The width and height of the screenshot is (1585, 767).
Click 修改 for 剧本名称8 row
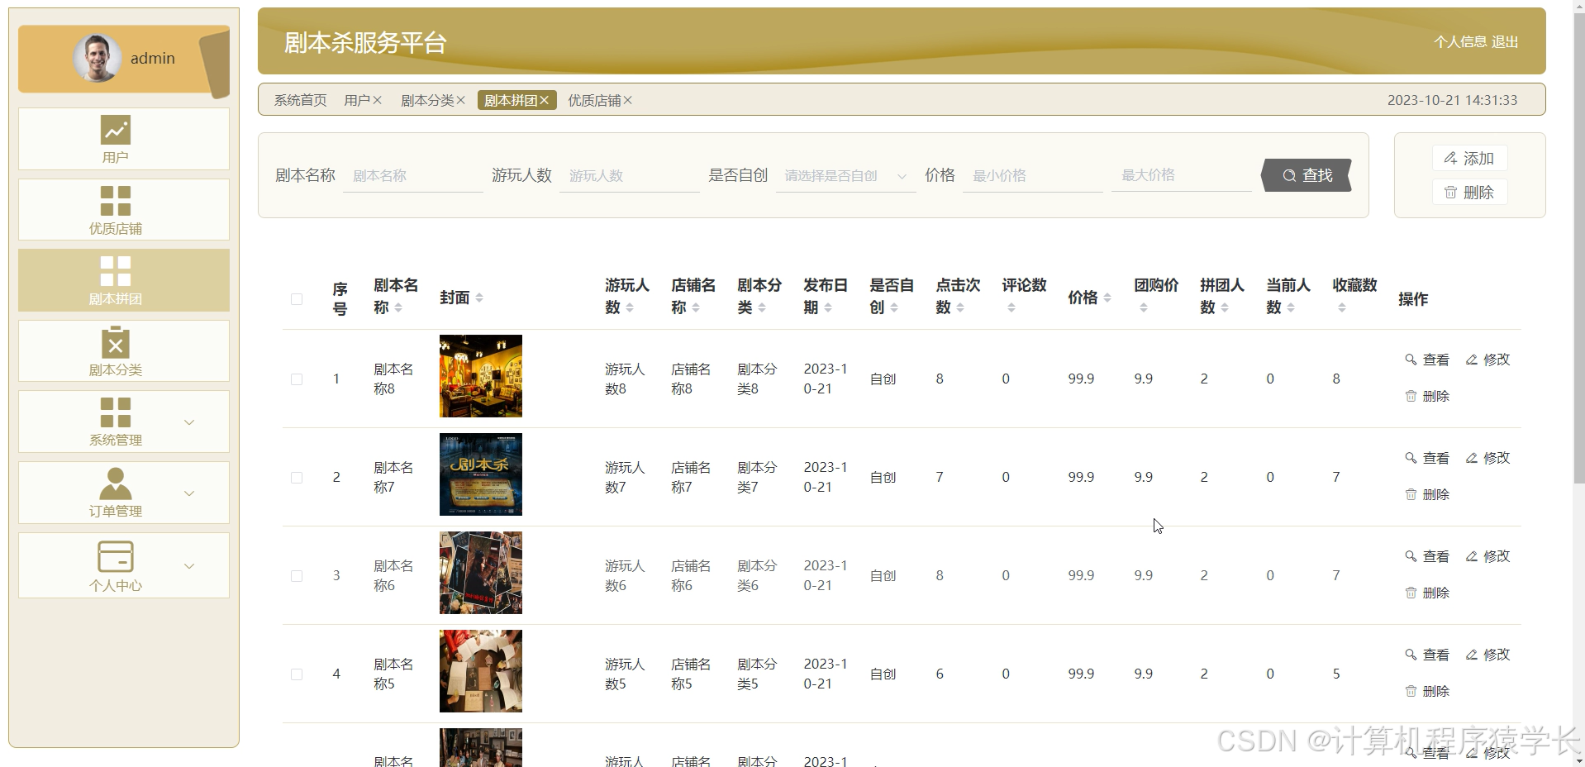coord(1487,360)
